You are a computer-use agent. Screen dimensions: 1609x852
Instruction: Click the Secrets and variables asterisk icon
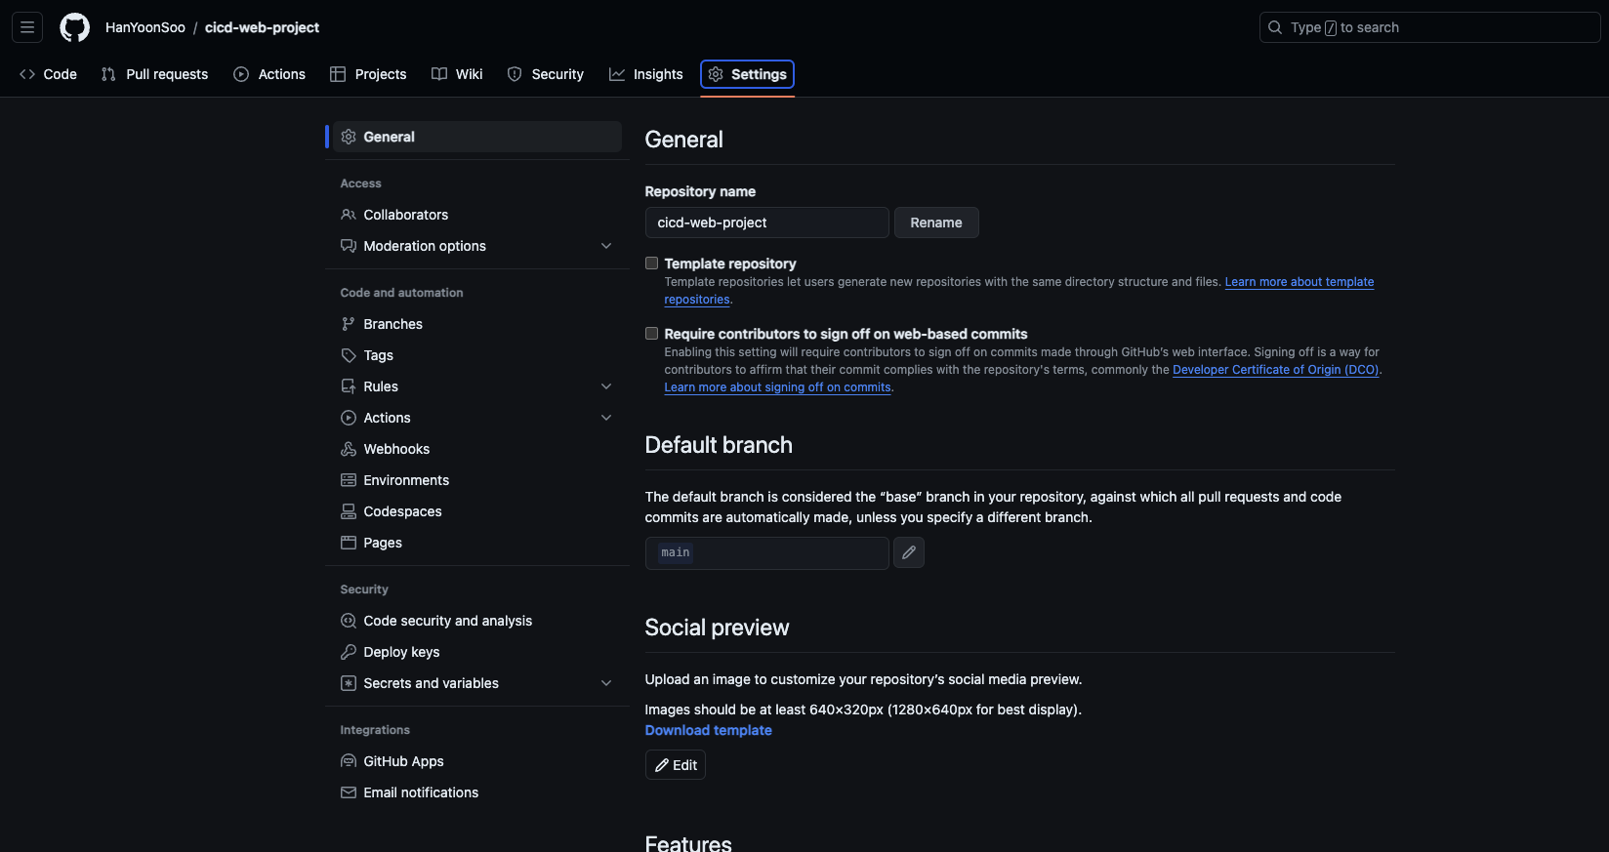pyautogui.click(x=349, y=683)
